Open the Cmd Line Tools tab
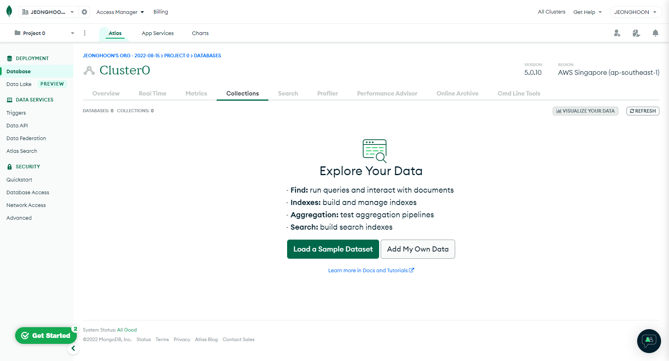The height and width of the screenshot is (361, 669). tap(519, 94)
